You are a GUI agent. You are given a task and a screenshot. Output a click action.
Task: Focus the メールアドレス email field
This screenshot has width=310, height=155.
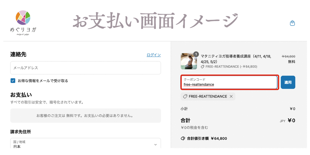[85, 68]
